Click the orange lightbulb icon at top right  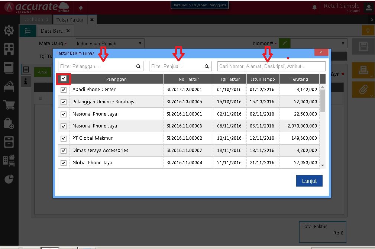pyautogui.click(x=368, y=30)
